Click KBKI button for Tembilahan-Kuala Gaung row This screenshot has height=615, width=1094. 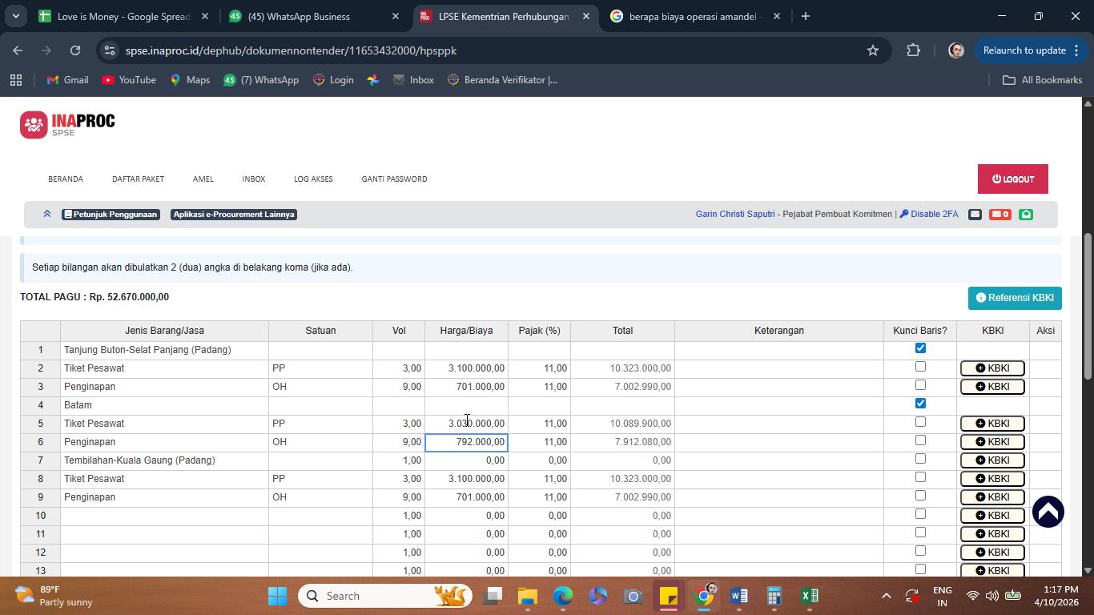992,460
